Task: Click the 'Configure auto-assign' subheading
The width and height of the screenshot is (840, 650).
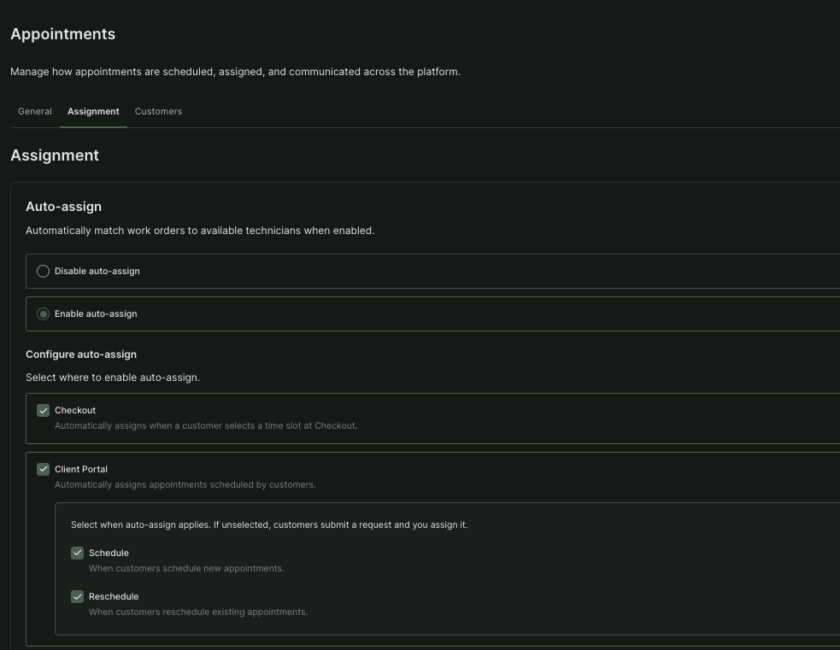Action: 81,354
